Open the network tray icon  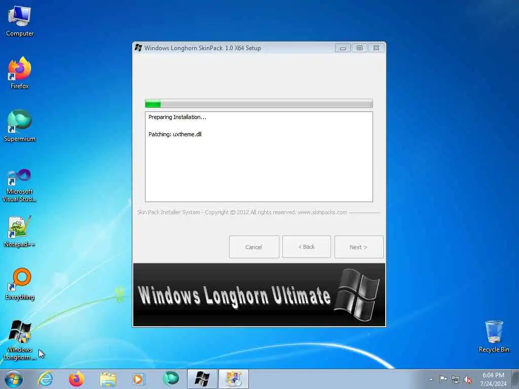pos(456,379)
